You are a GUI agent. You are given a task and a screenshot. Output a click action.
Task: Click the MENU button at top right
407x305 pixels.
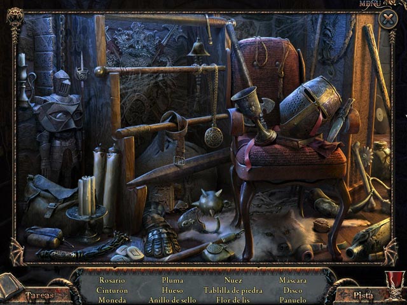371,3
